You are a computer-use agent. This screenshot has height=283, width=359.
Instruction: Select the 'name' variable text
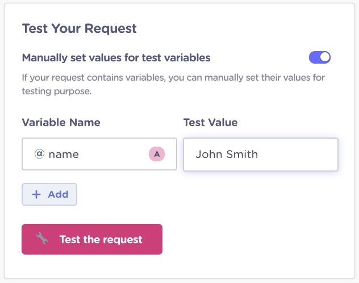64,155
